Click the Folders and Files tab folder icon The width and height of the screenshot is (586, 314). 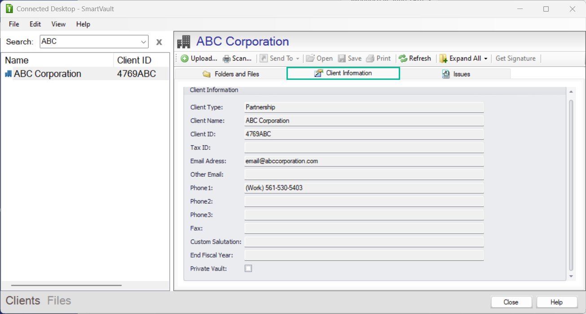(x=207, y=74)
